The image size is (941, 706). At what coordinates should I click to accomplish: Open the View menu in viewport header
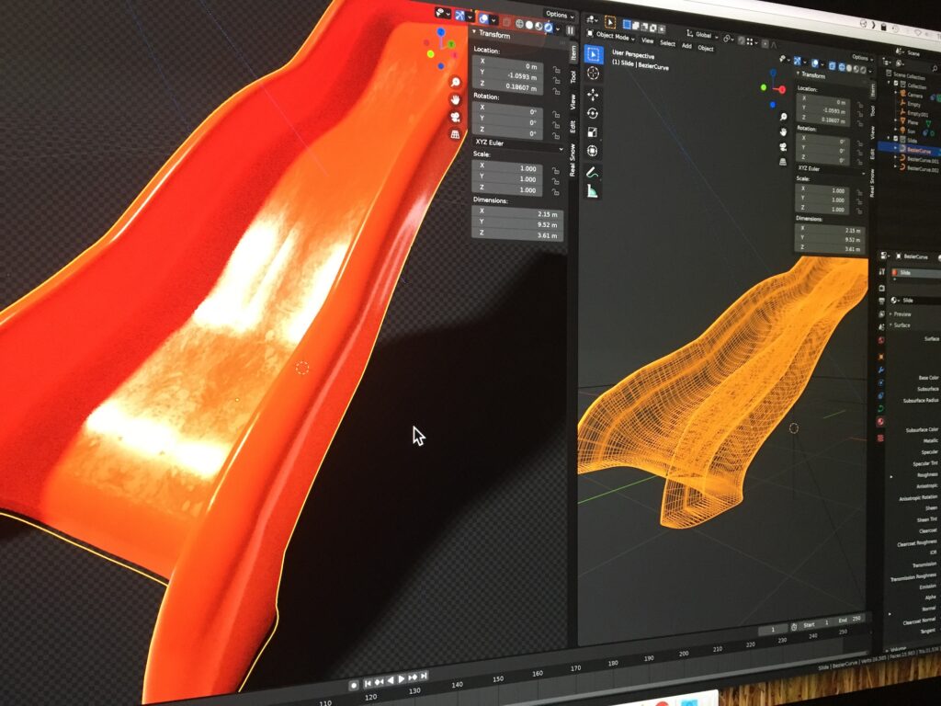coord(648,40)
